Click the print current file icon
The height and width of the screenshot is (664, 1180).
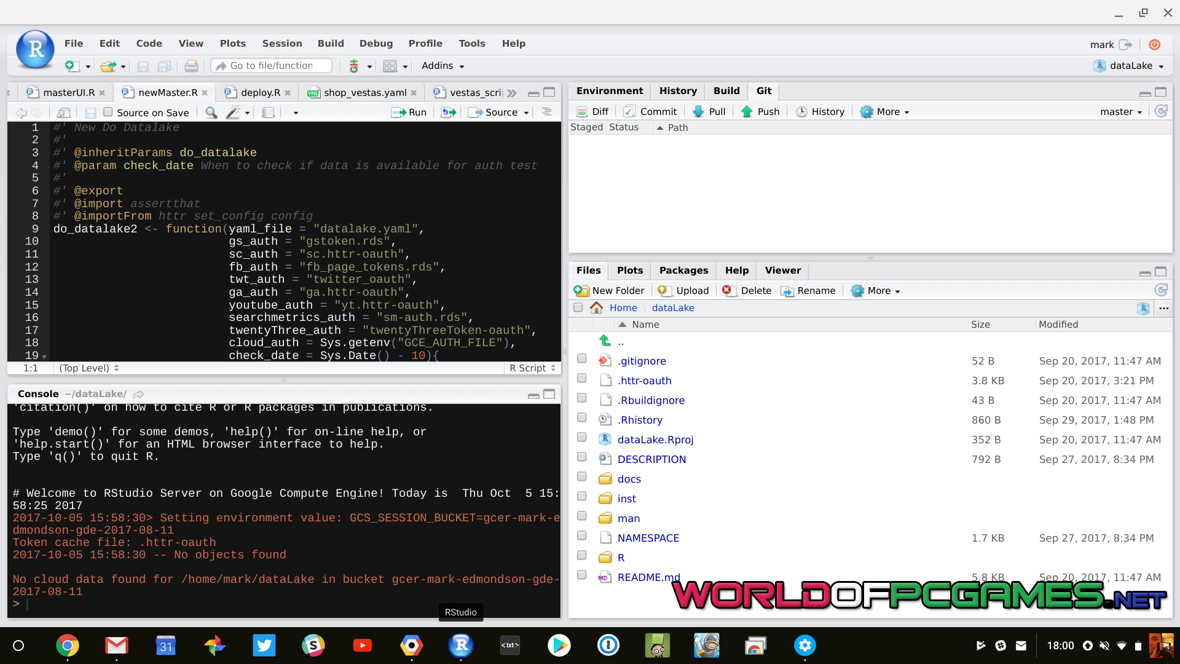point(191,66)
